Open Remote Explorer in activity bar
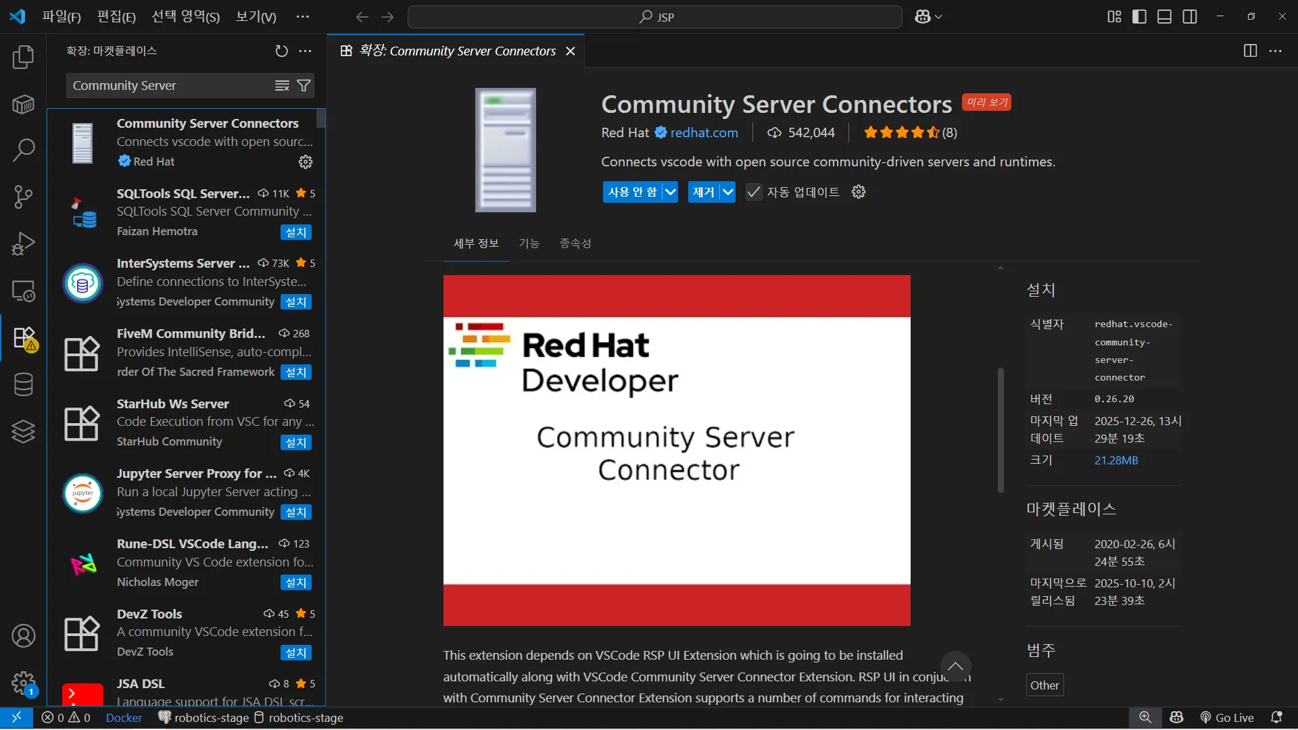This screenshot has width=1298, height=730. [x=23, y=291]
